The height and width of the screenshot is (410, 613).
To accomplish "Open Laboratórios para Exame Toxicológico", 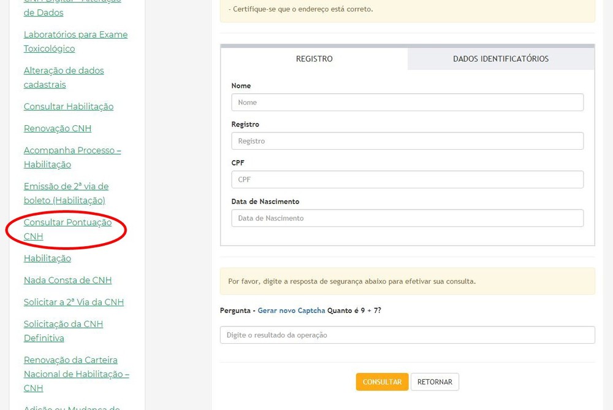I will [75, 41].
